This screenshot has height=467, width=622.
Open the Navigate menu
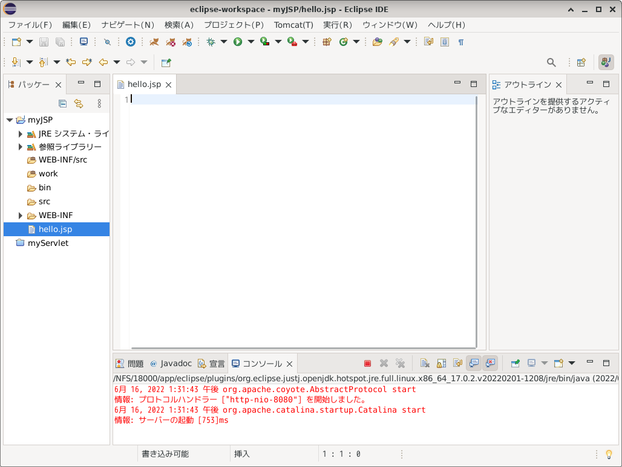click(x=127, y=25)
